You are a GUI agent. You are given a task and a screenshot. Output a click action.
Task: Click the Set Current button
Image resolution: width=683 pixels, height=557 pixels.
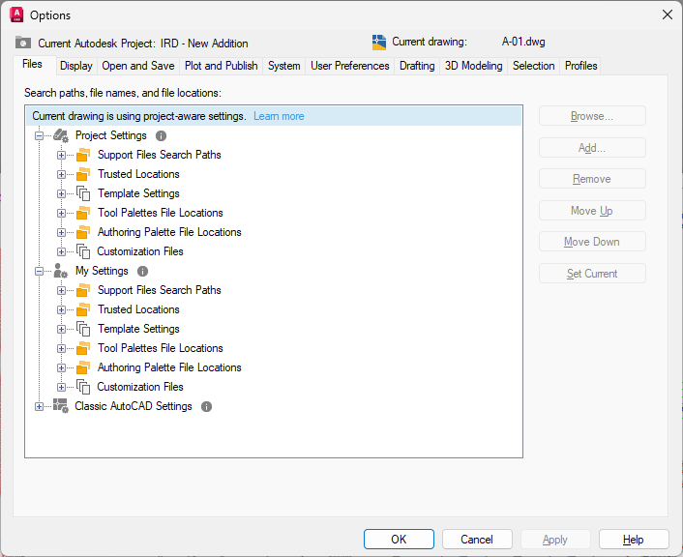tap(592, 274)
